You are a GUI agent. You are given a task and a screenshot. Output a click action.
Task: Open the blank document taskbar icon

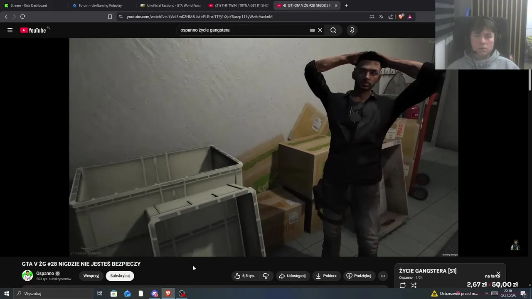[141, 294]
